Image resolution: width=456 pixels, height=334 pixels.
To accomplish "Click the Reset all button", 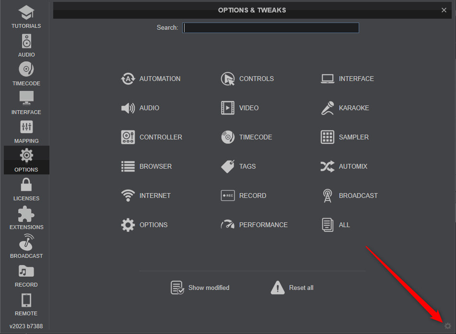I will pos(292,288).
